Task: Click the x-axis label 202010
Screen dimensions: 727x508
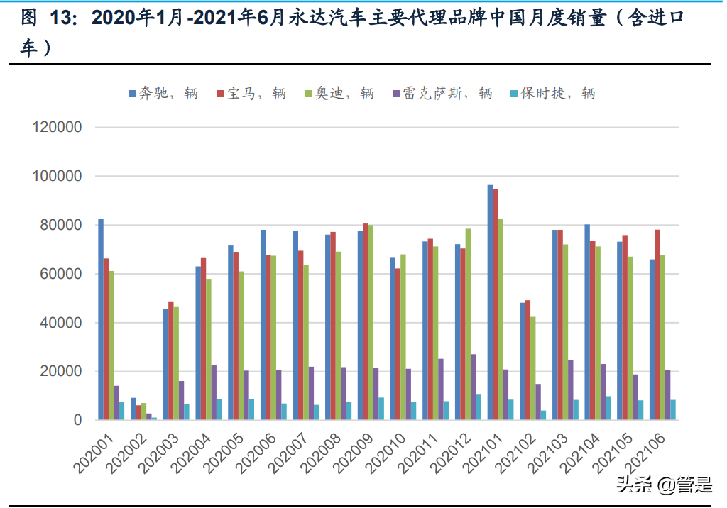Action: (x=386, y=453)
